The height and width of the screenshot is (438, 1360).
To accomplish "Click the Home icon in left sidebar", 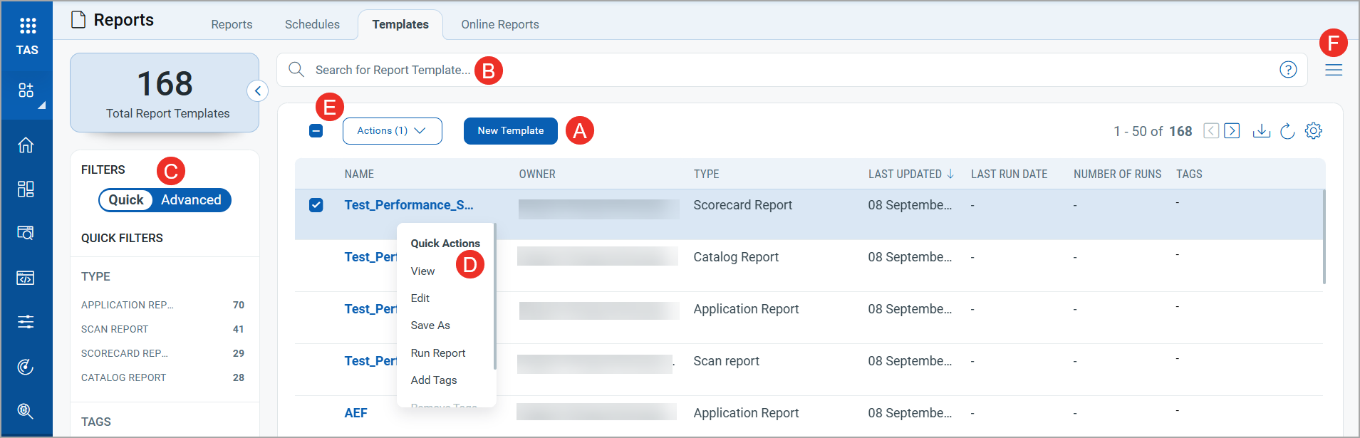I will (x=26, y=145).
